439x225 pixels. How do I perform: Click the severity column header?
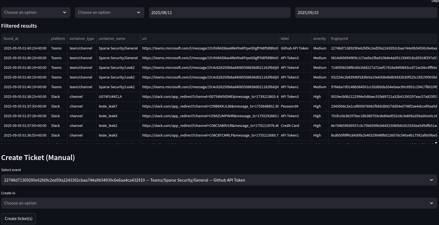(319, 39)
